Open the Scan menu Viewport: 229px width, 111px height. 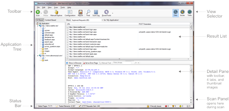click(56, 7)
